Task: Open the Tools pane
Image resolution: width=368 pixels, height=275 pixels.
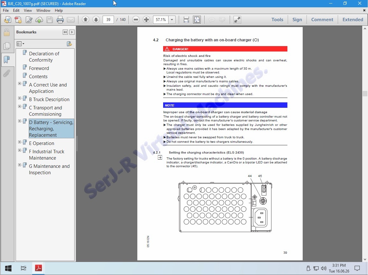Action: pyautogui.click(x=277, y=20)
